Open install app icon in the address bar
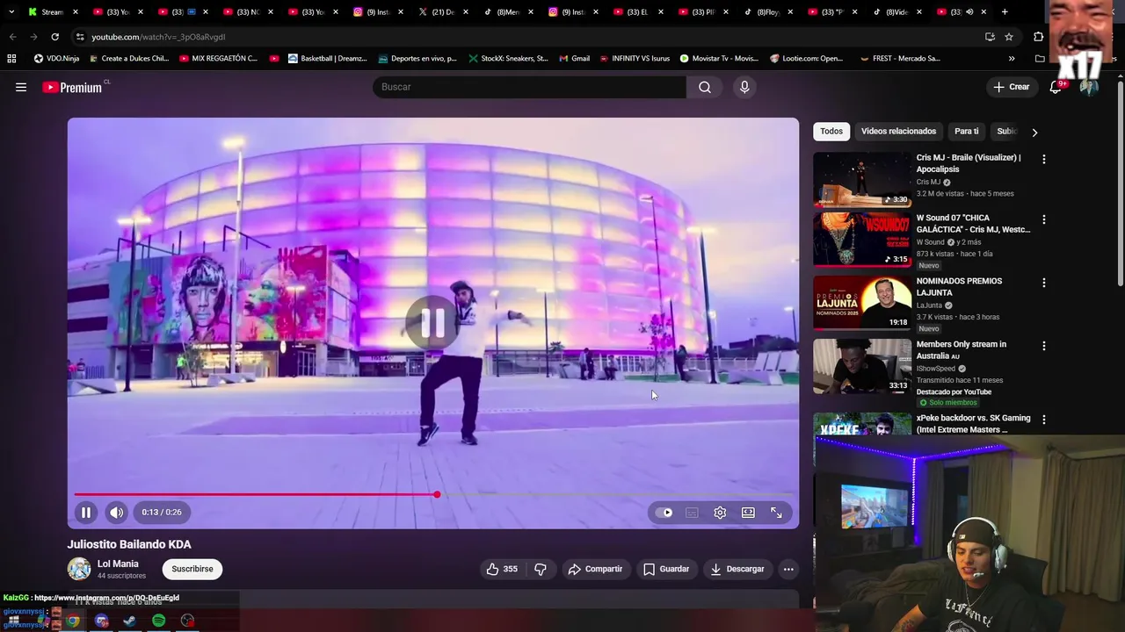Screen dimensions: 1125x632 tap(990, 37)
